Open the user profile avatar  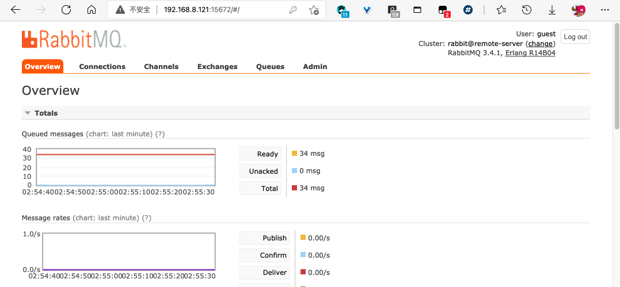click(x=579, y=10)
